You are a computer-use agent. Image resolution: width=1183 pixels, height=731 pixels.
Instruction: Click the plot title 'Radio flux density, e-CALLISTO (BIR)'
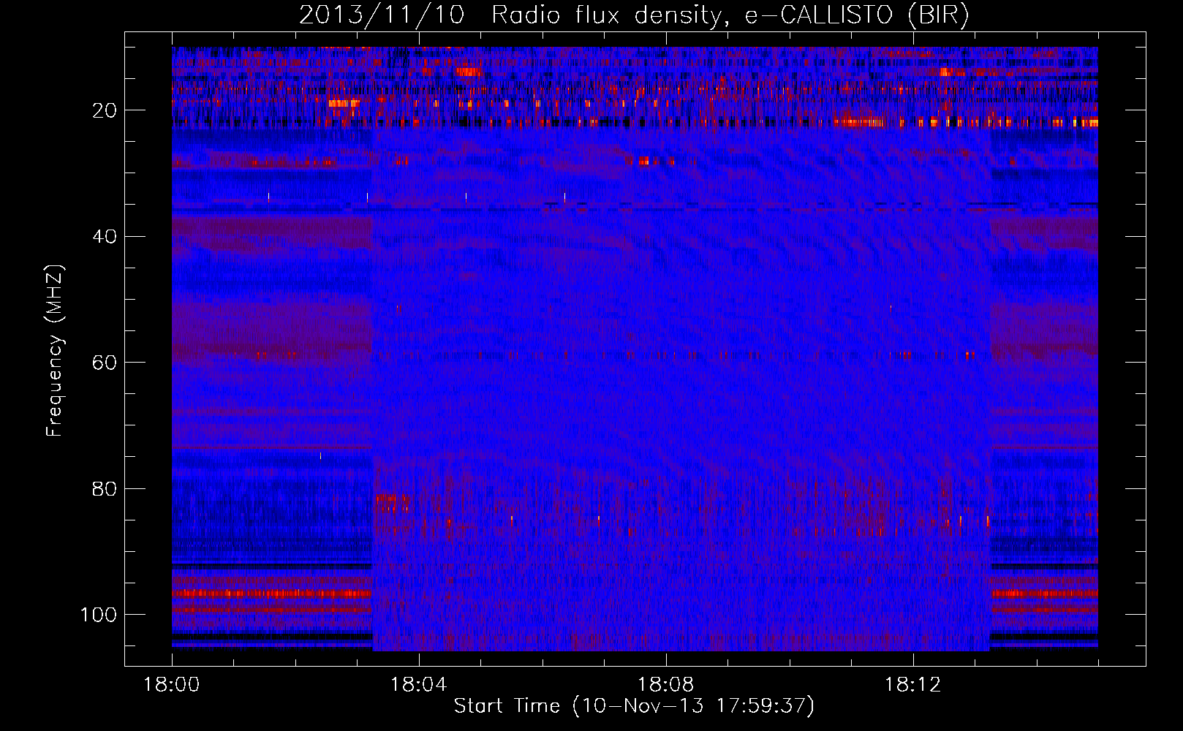coord(730,15)
